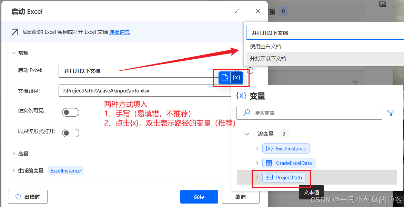Click the 保存 button
This screenshot has width=404, height=207.
click(x=199, y=197)
